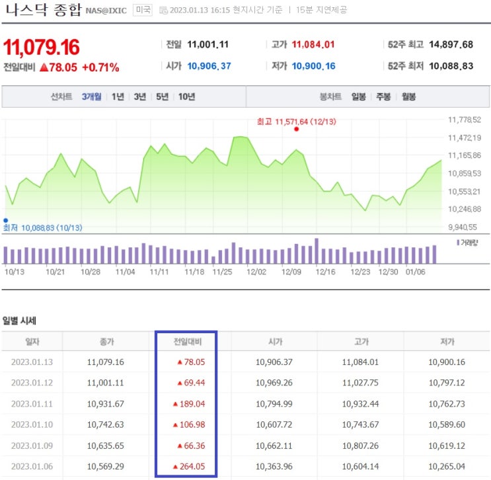Click the 52주 최고 value 14,897.68
This screenshot has width=491, height=480.
click(x=451, y=44)
